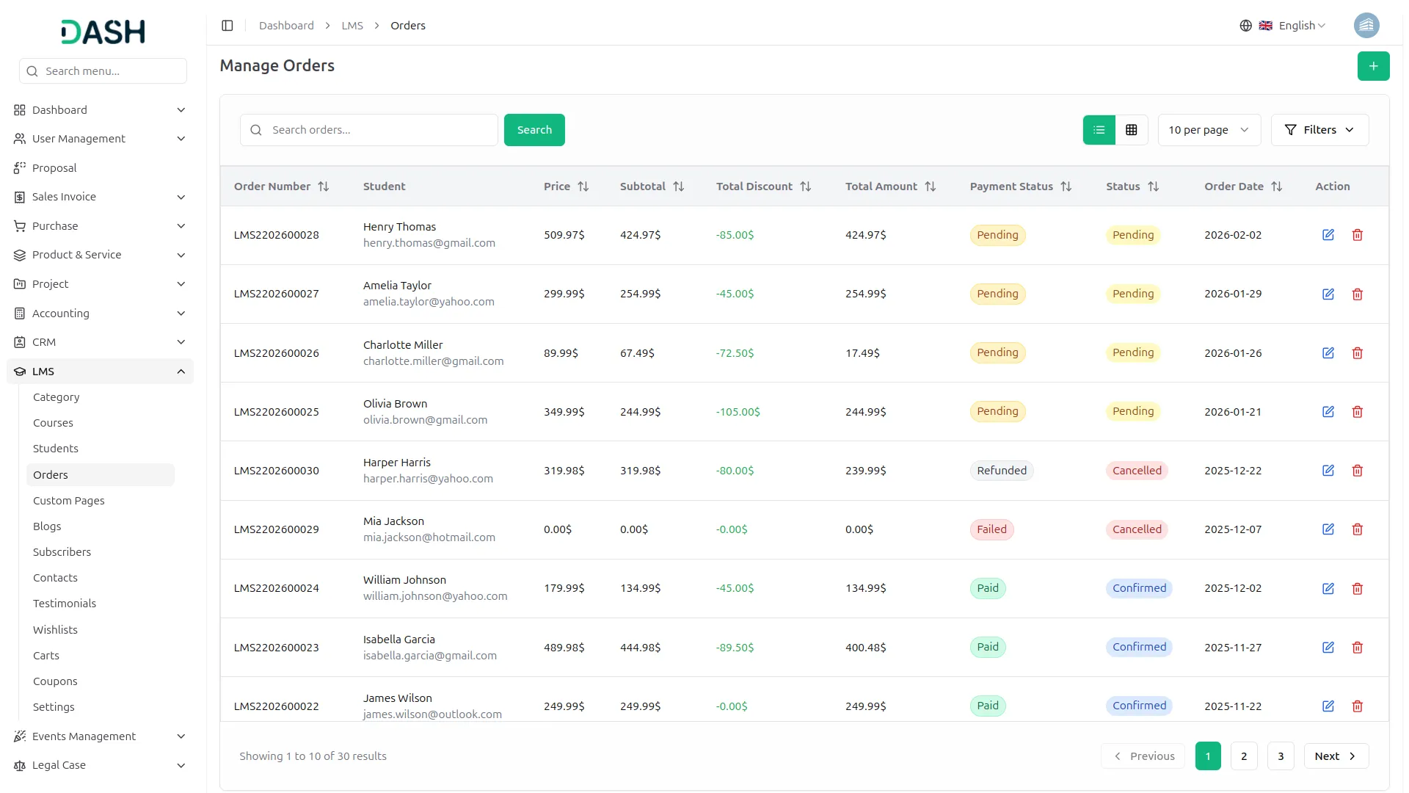Open Coupons in LMS submenu
Screen dimensions: 1409x793
click(x=55, y=681)
